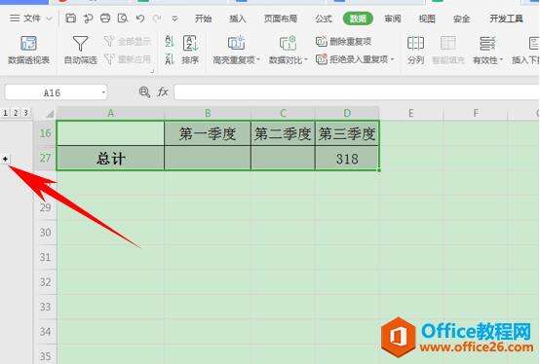Screen dimensions: 540x364
Task: Open the 排序 sort dialog
Action: pos(190,50)
